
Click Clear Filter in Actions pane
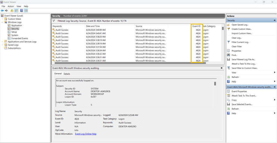tap(236, 46)
